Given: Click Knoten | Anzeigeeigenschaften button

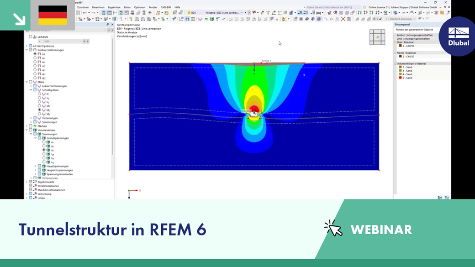Looking at the screenshot, I should [x=414, y=35].
